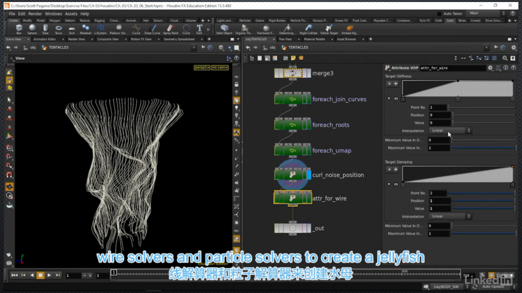Select the Spray Paint shelf tool
Viewport: 522px width, 293px height.
click(171, 29)
